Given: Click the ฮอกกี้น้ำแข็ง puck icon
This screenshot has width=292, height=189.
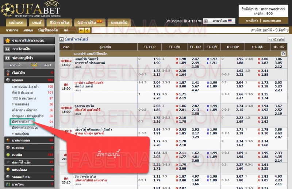Looking at the screenshot, I should coord(8,162).
